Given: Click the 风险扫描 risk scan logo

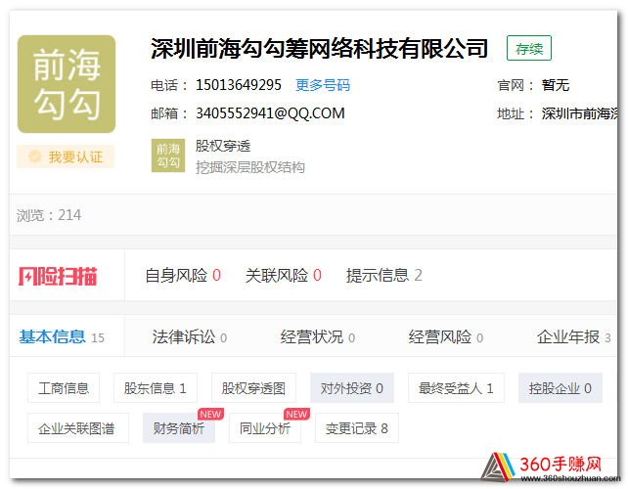Looking at the screenshot, I should coord(58,276).
